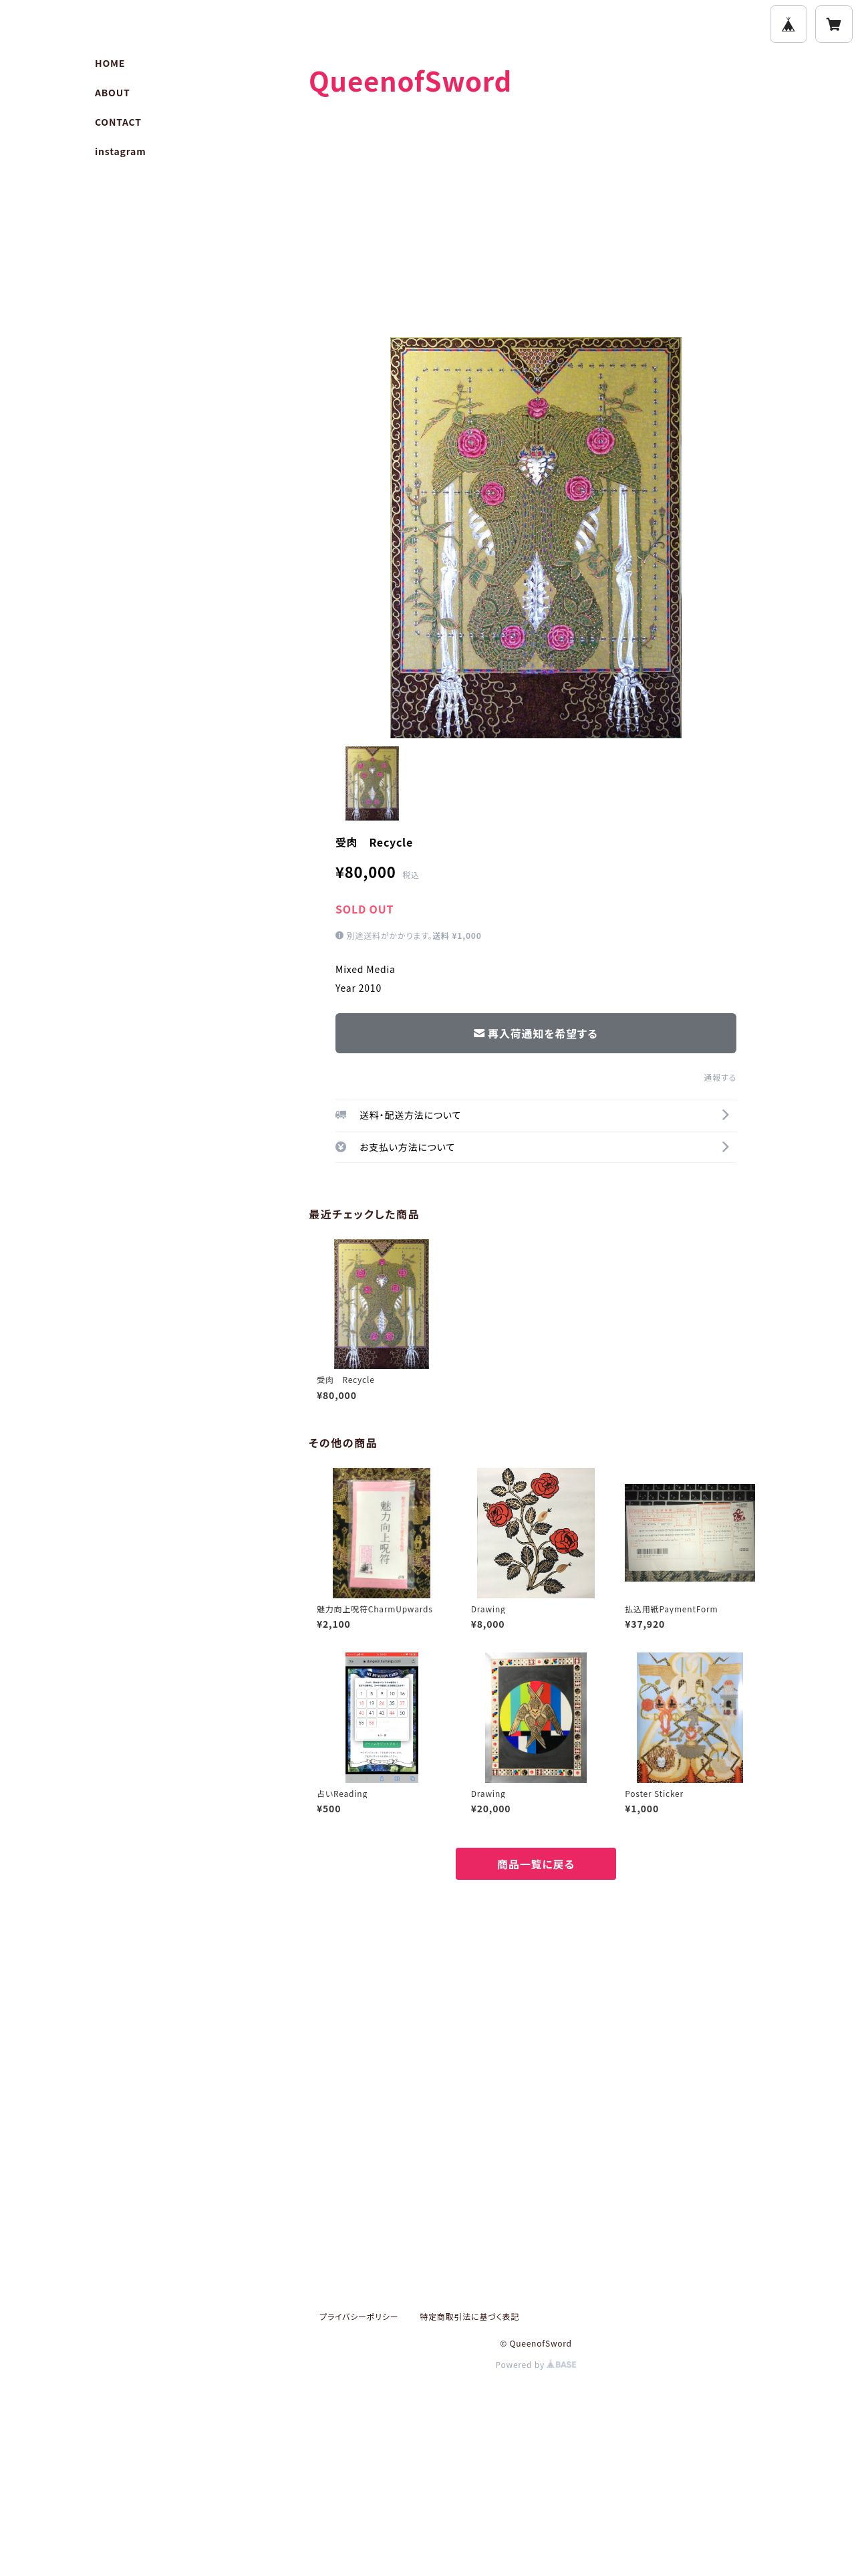858x2576 pixels.
Task: Go to HOME in the side menu
Action: coord(110,63)
